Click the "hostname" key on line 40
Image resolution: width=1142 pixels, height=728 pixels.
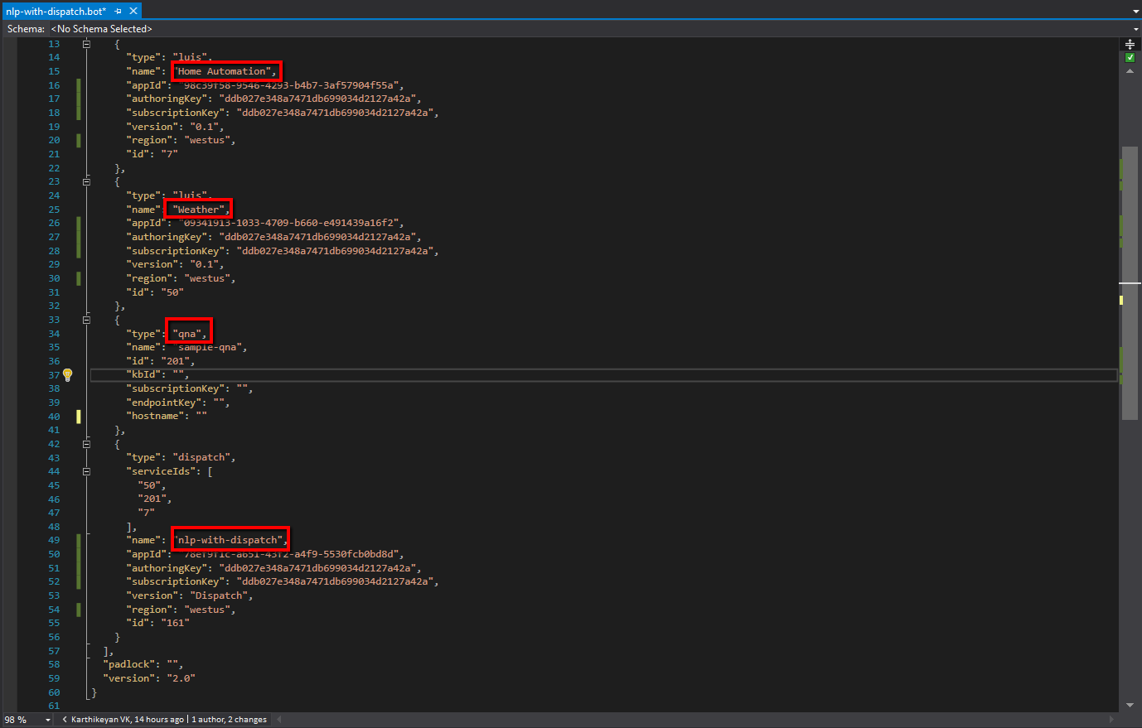tap(155, 416)
